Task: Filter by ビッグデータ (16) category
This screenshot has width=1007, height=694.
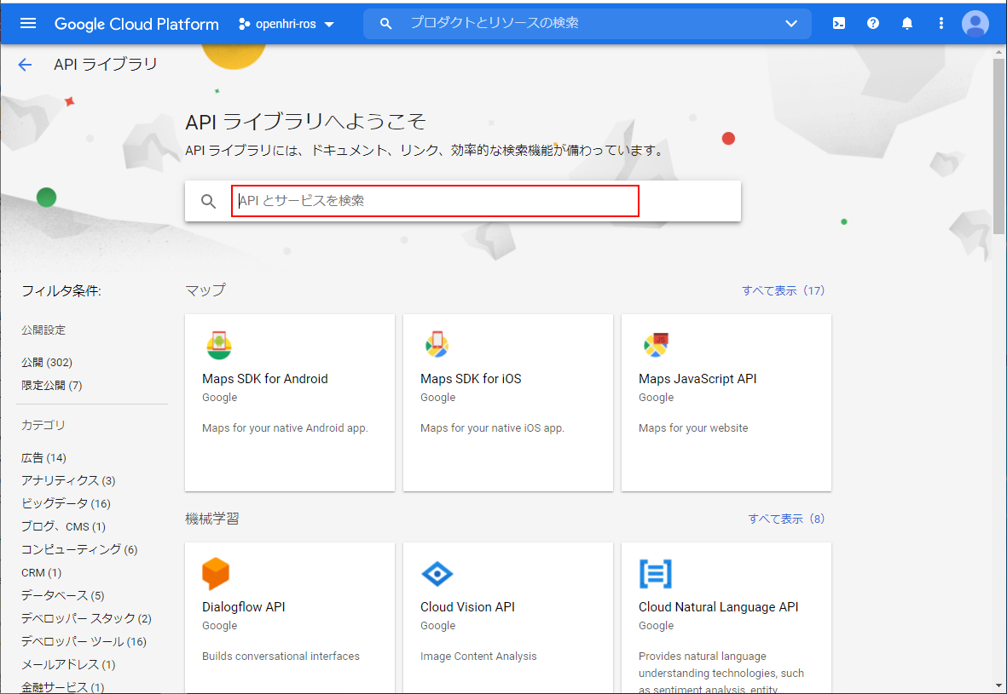Action: [66, 503]
